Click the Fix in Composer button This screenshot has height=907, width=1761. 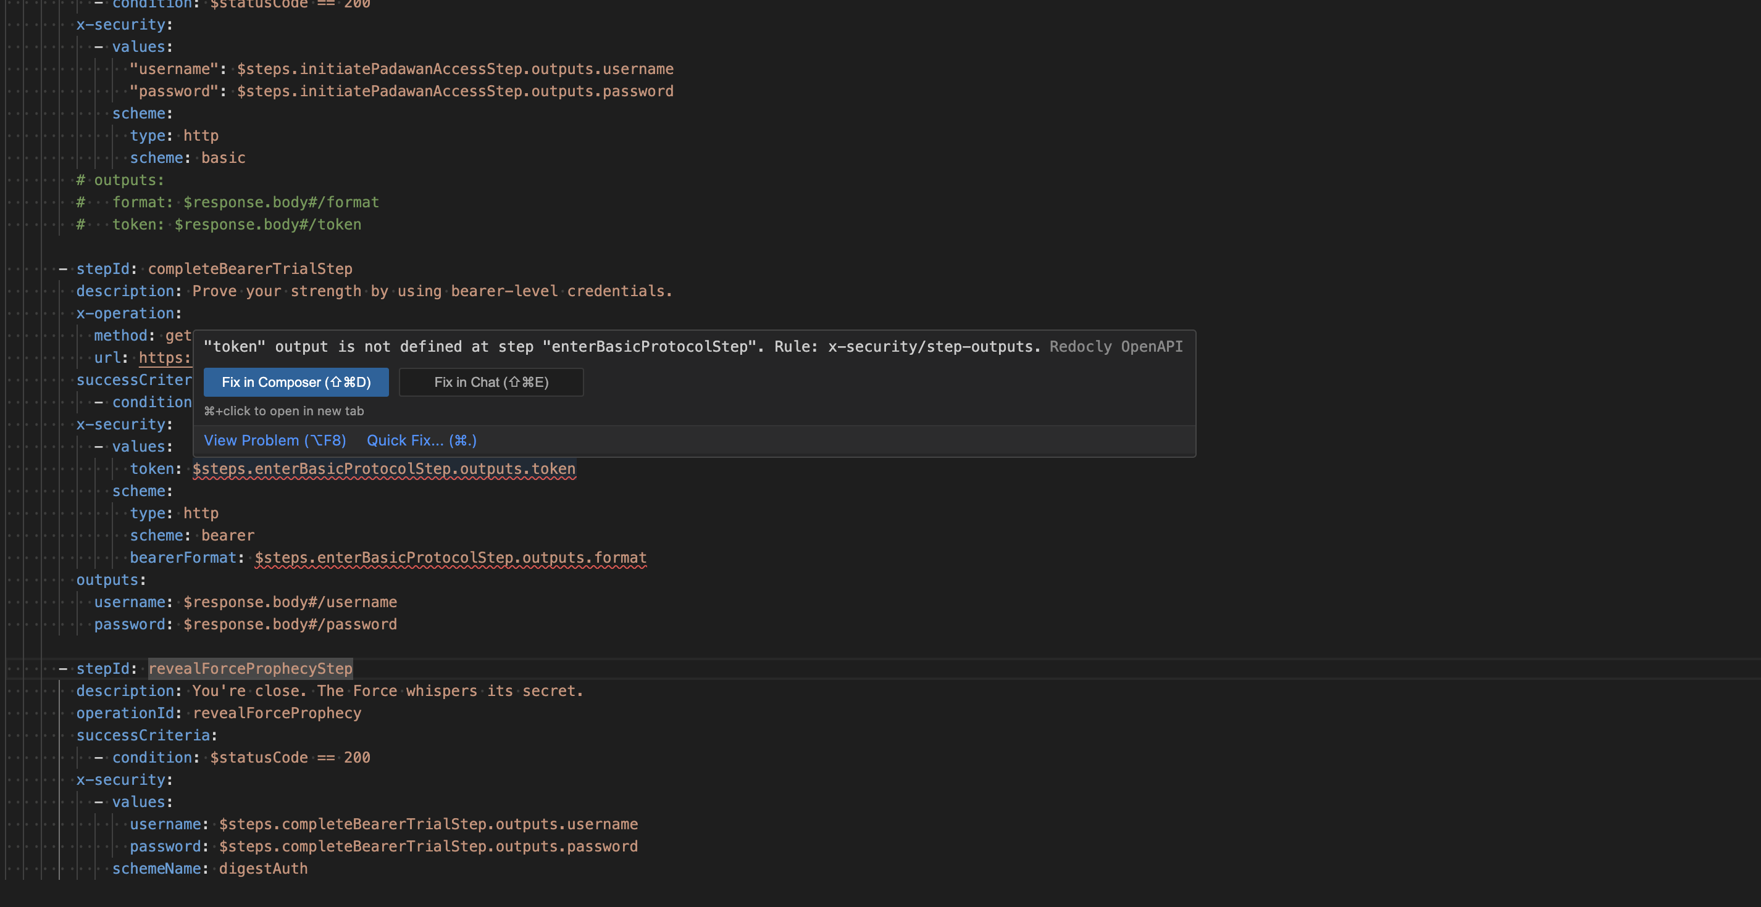[296, 383]
